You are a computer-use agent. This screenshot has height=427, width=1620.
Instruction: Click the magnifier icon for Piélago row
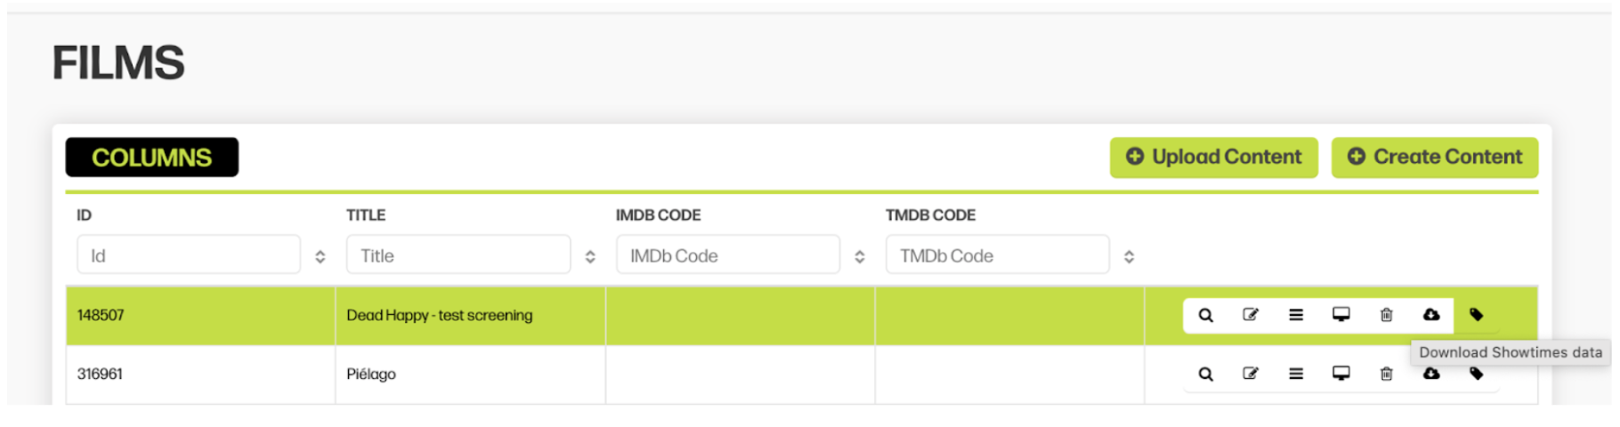tap(1205, 375)
